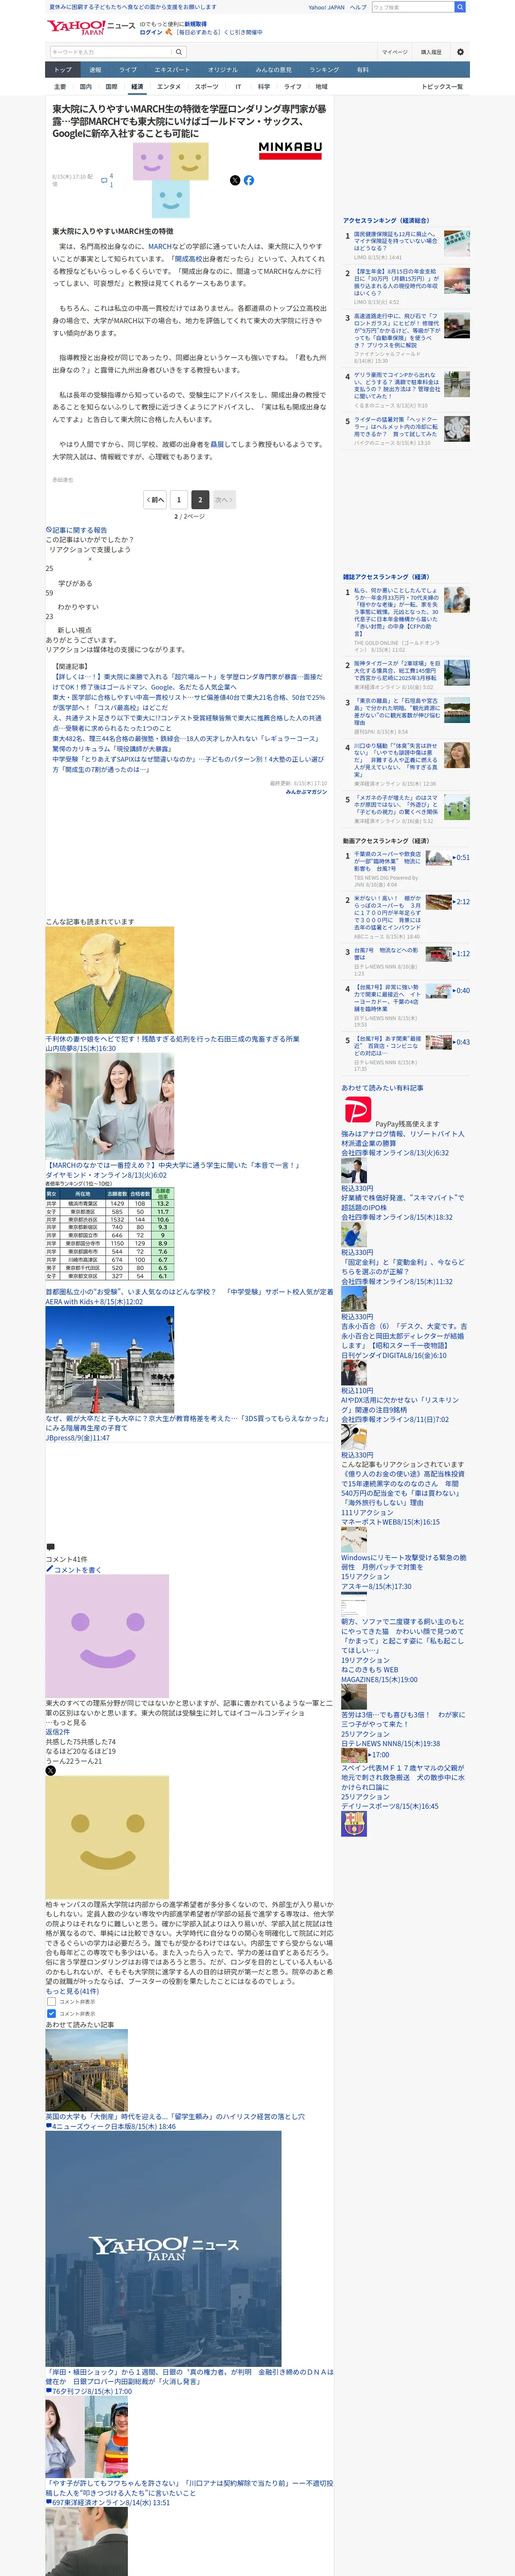Click the PayPay icon in the paid articles section

coord(357,1110)
